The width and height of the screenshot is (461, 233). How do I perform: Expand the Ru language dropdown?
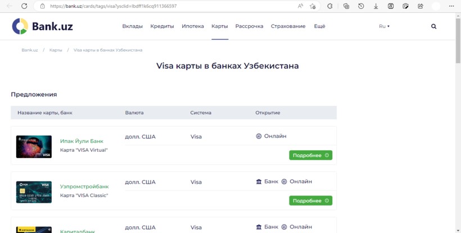pos(384,26)
